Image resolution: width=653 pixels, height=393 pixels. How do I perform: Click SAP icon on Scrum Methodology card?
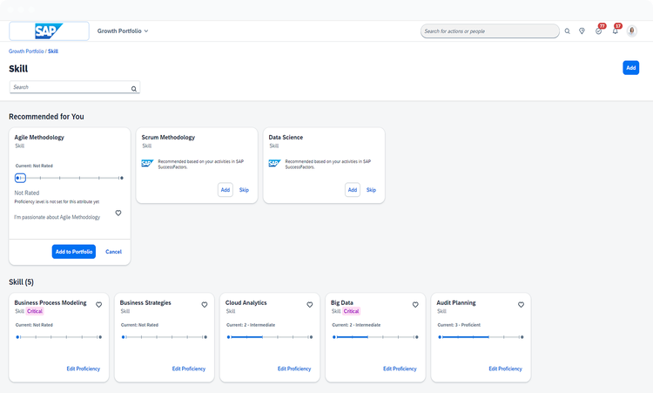click(147, 163)
